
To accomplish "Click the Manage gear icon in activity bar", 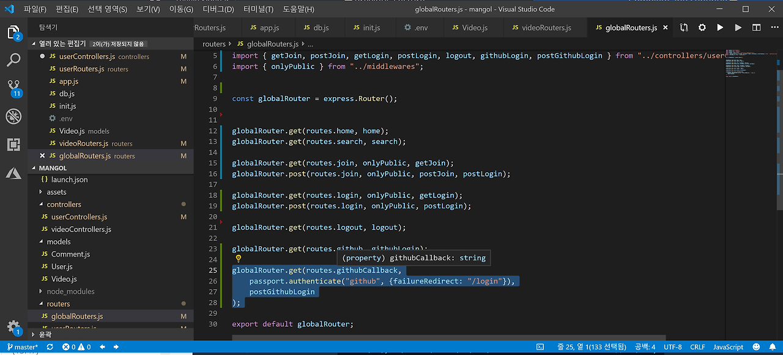I will coord(13,327).
